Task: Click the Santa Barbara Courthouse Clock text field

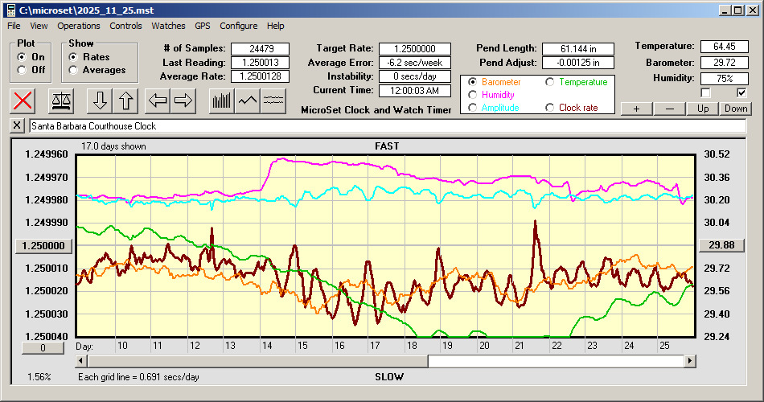Action: (x=386, y=126)
